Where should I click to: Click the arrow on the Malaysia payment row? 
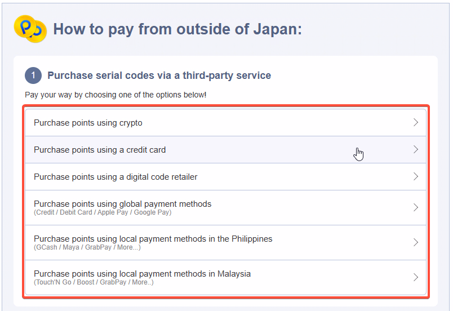(416, 277)
